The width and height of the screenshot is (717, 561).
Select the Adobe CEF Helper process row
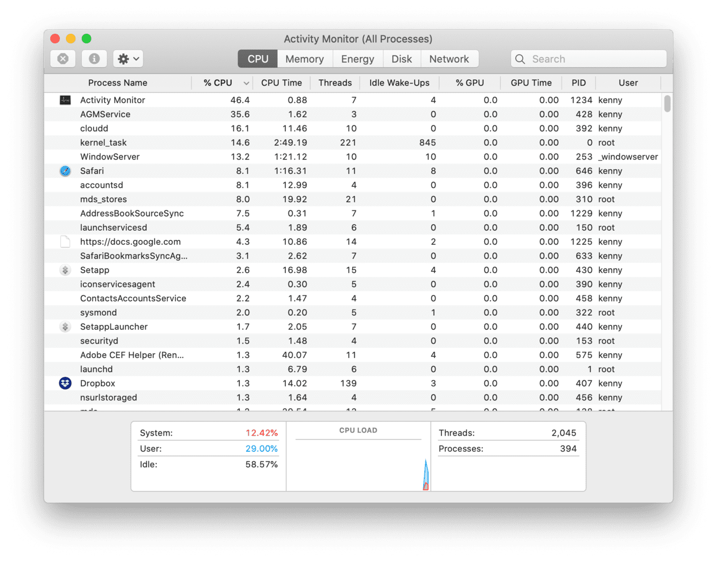tap(353, 355)
